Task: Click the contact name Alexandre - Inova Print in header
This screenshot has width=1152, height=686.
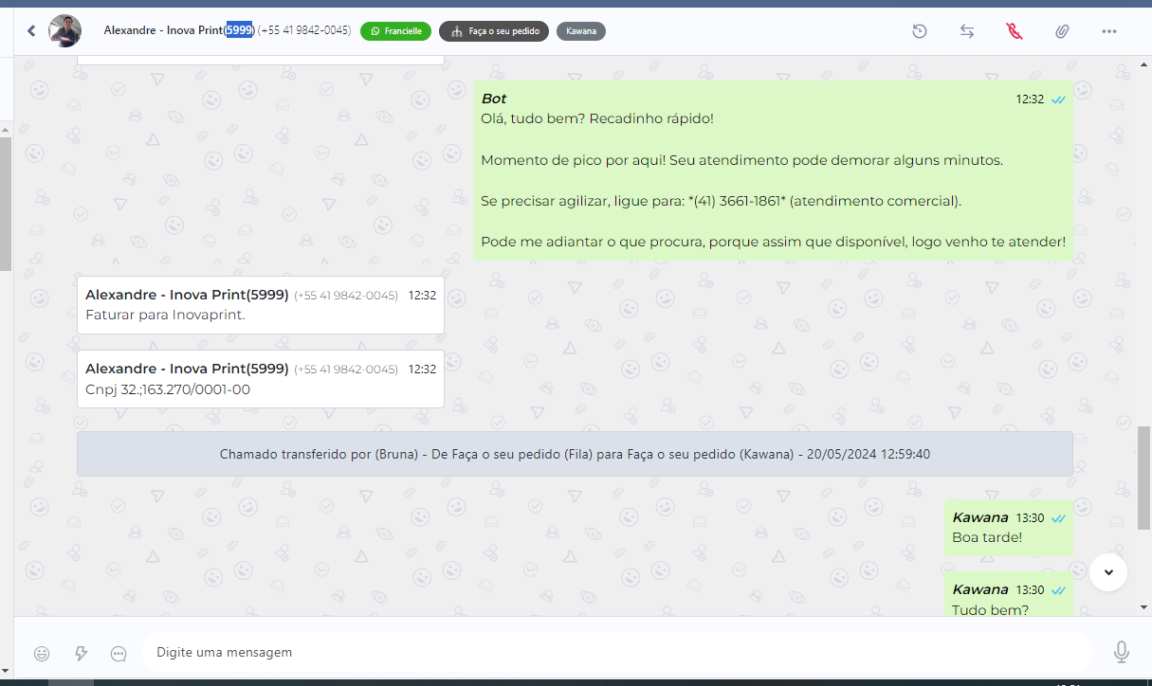Action: pos(163,30)
